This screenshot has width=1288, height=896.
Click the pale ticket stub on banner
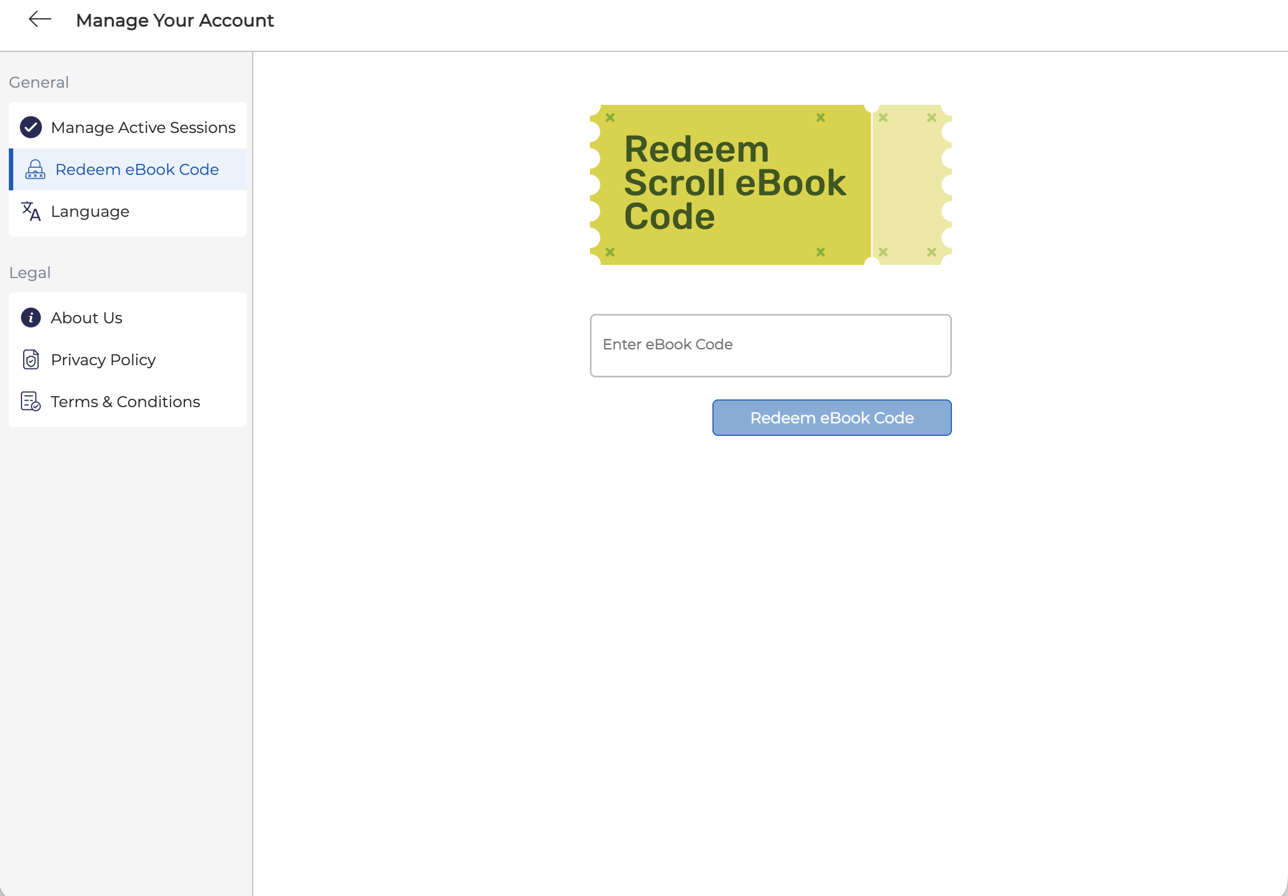coord(910,184)
